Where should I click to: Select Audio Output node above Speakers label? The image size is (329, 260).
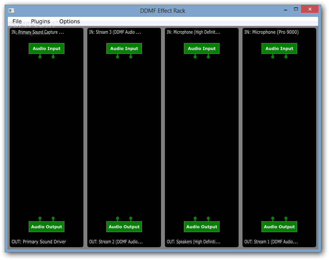point(202,227)
